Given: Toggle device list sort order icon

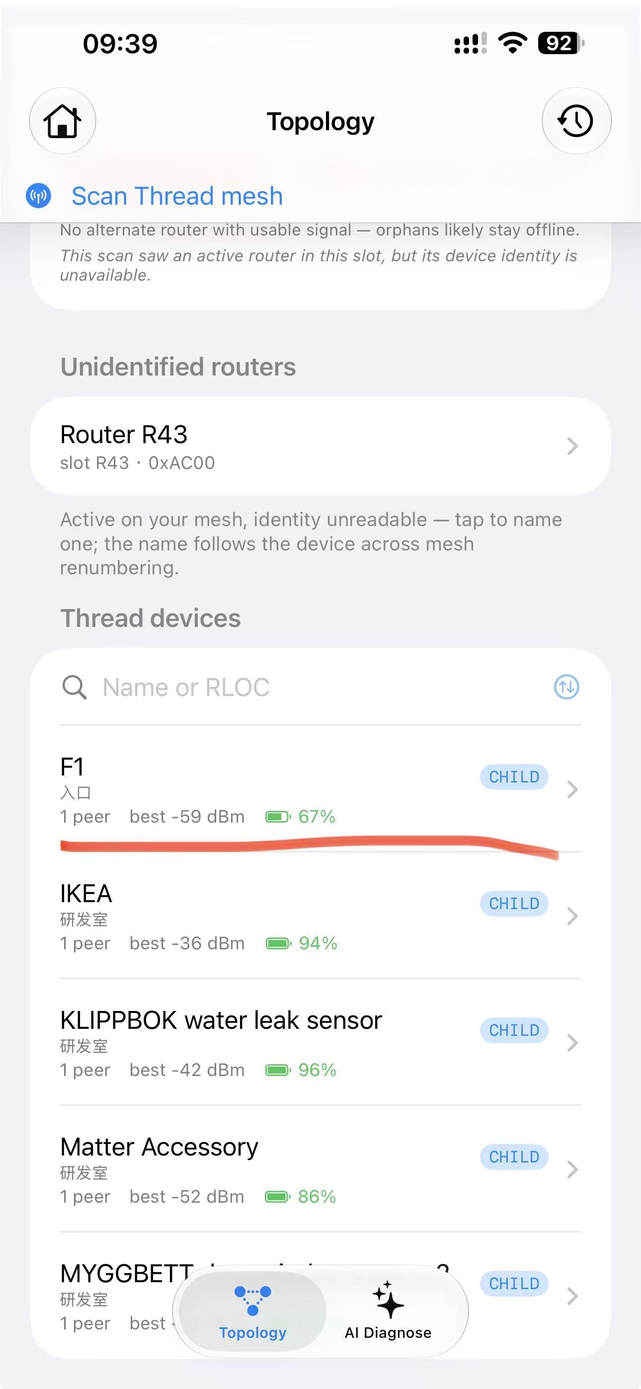Looking at the screenshot, I should [566, 687].
